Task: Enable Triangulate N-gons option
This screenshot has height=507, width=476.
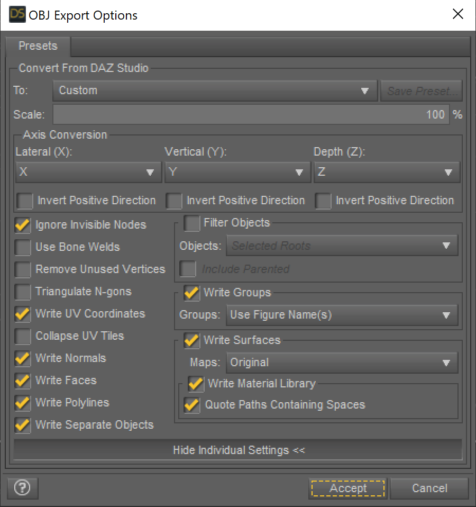Action: pos(23,292)
